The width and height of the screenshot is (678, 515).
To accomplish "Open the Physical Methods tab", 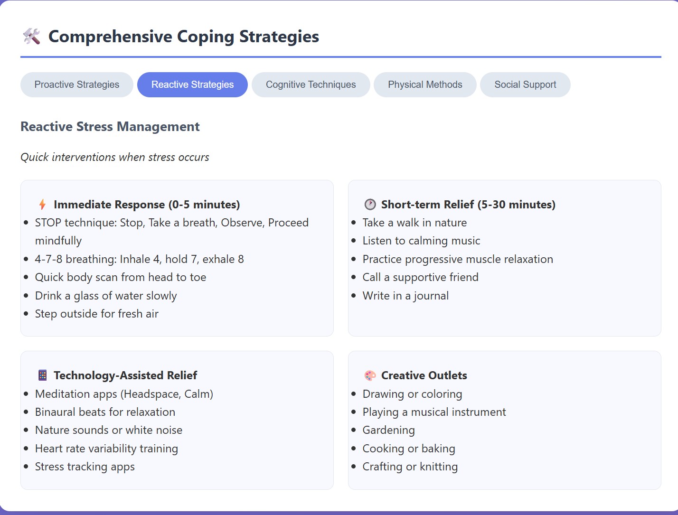I will [x=425, y=84].
